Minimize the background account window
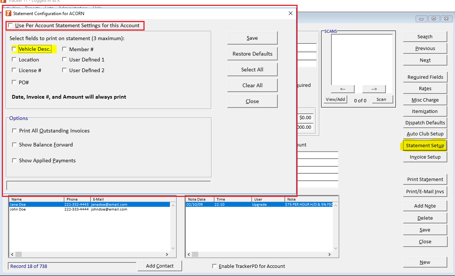This screenshot has height=276, width=455. tap(422, 19)
